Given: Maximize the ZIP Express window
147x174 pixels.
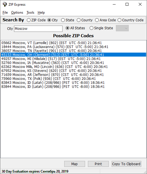Looking at the screenshot, I should point(127,5).
